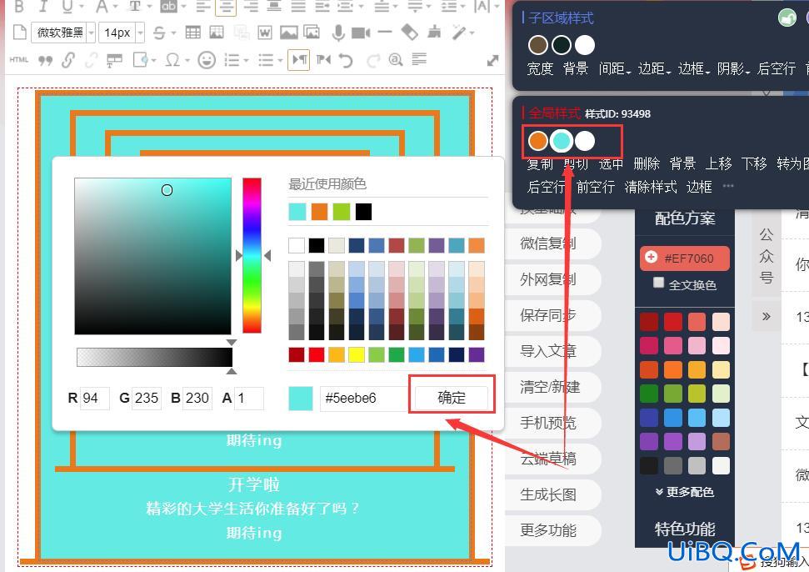Click the R value 94 field
Screen dimensions: 809x572
pyautogui.click(x=96, y=398)
